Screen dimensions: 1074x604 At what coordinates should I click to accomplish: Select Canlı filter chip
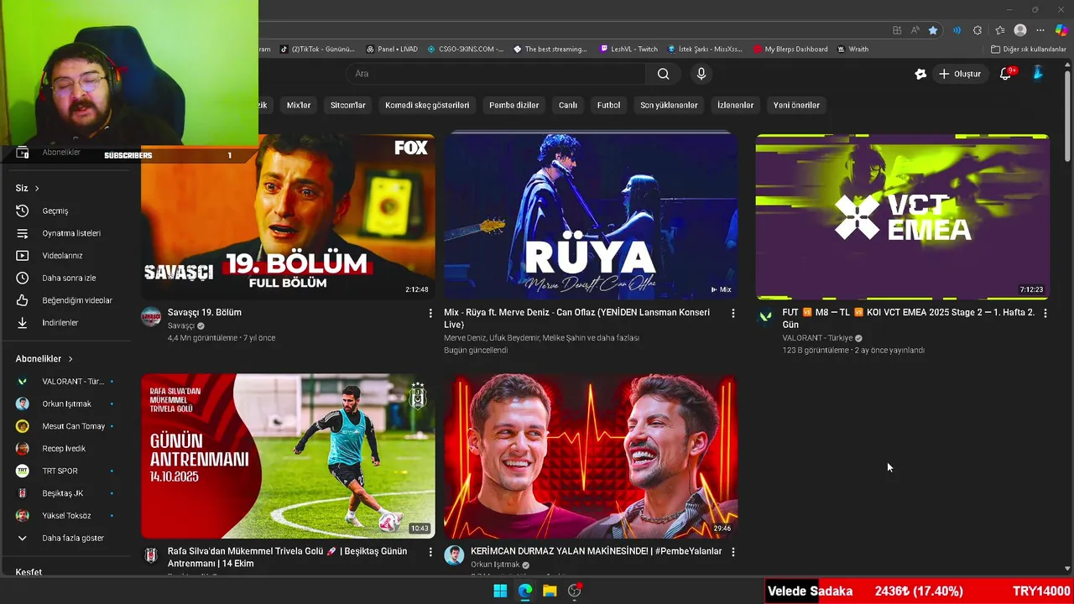click(x=568, y=105)
